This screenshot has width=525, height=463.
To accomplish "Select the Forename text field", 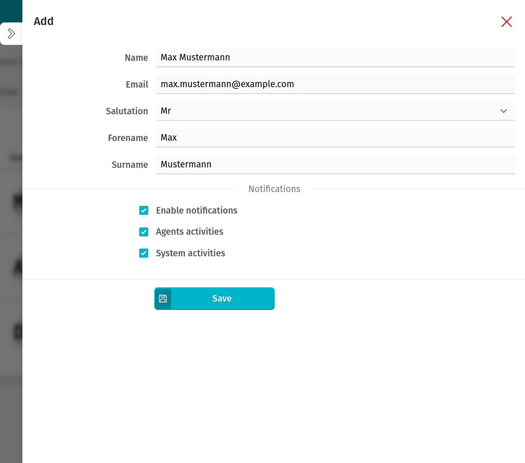I will coord(335,138).
